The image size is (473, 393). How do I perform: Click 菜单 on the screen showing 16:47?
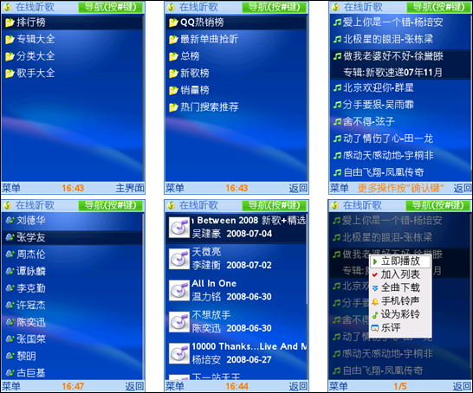11,386
